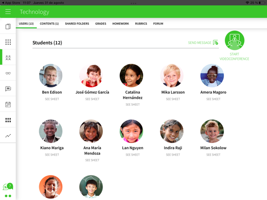Image resolution: width=267 pixels, height=200 pixels.
Task: Open the help chat bubble icon
Action: (x=8, y=186)
